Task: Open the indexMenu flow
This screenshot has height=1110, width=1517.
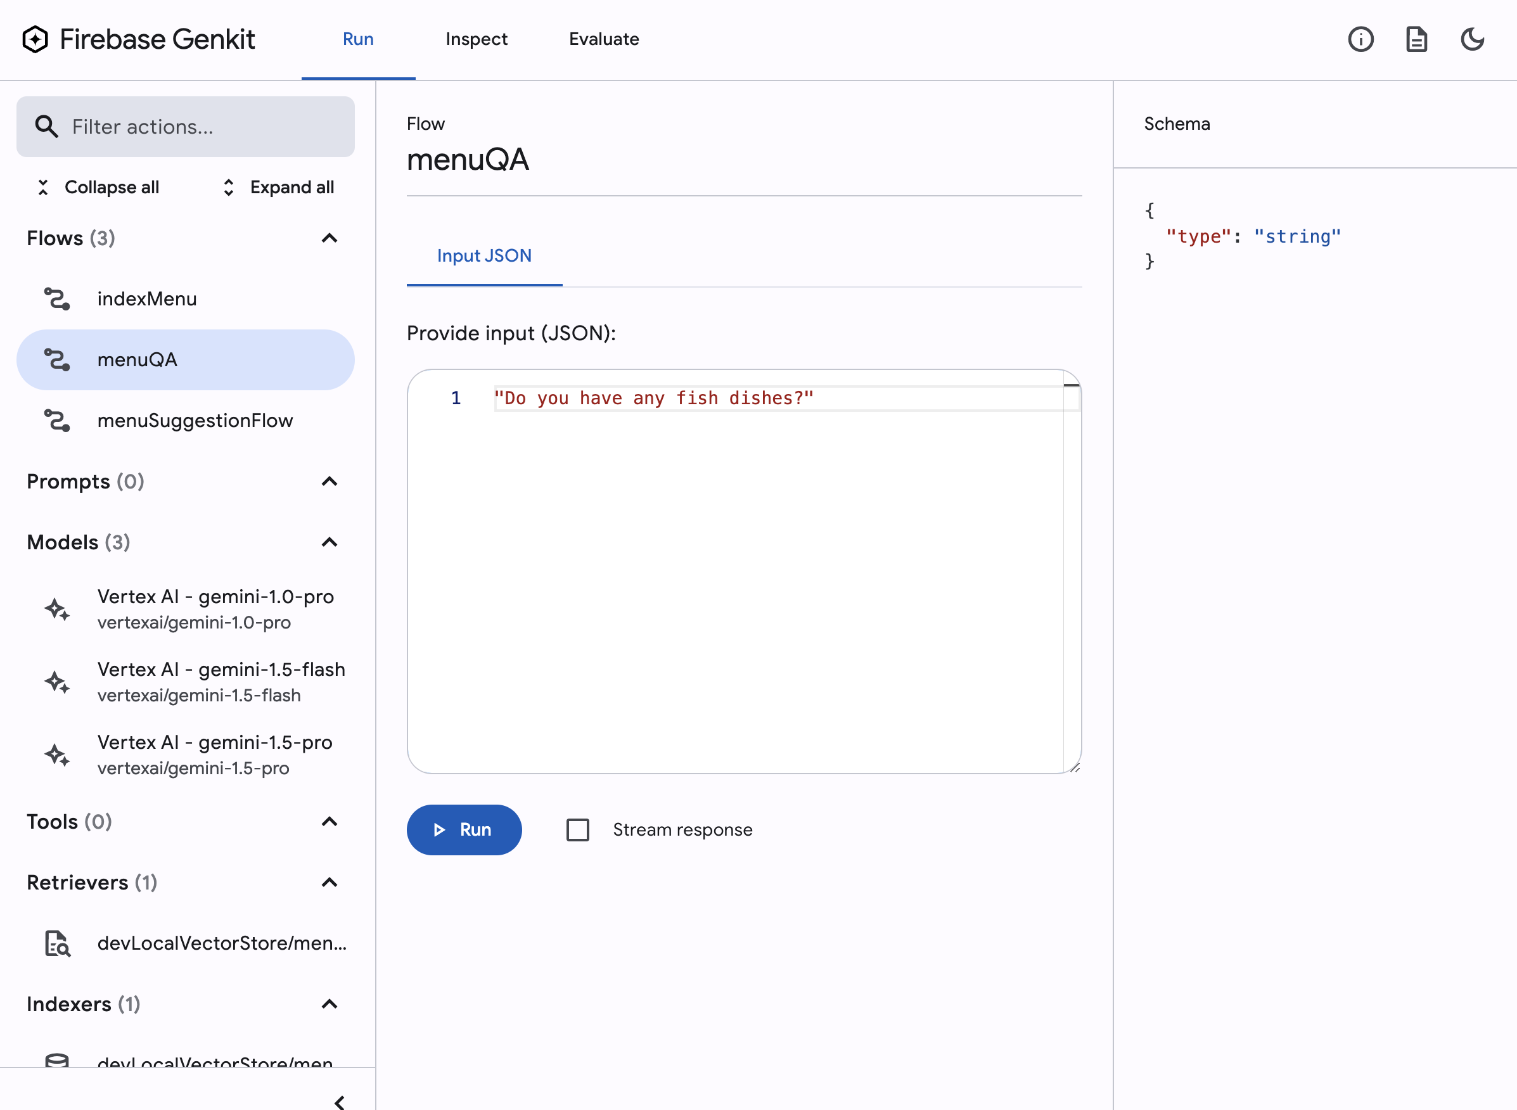Action: point(186,299)
